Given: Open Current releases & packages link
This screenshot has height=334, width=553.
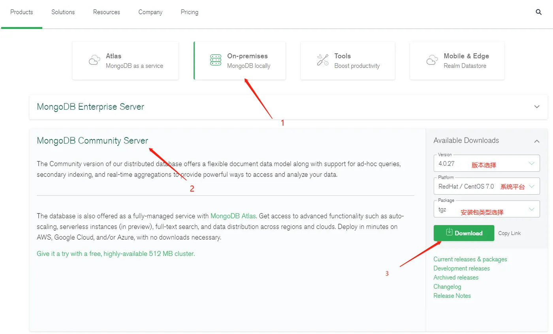Looking at the screenshot, I should (470, 259).
